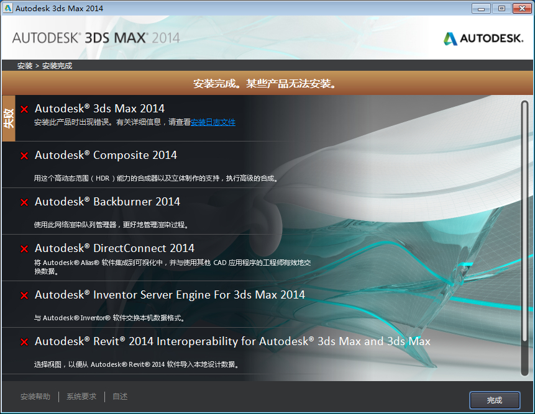Click the Revit 导入本地设计数据 description
The image size is (535, 414).
pos(137,364)
